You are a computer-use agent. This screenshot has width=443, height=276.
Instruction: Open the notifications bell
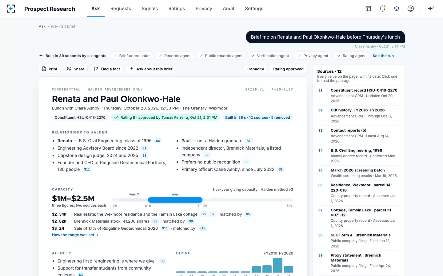point(382,9)
